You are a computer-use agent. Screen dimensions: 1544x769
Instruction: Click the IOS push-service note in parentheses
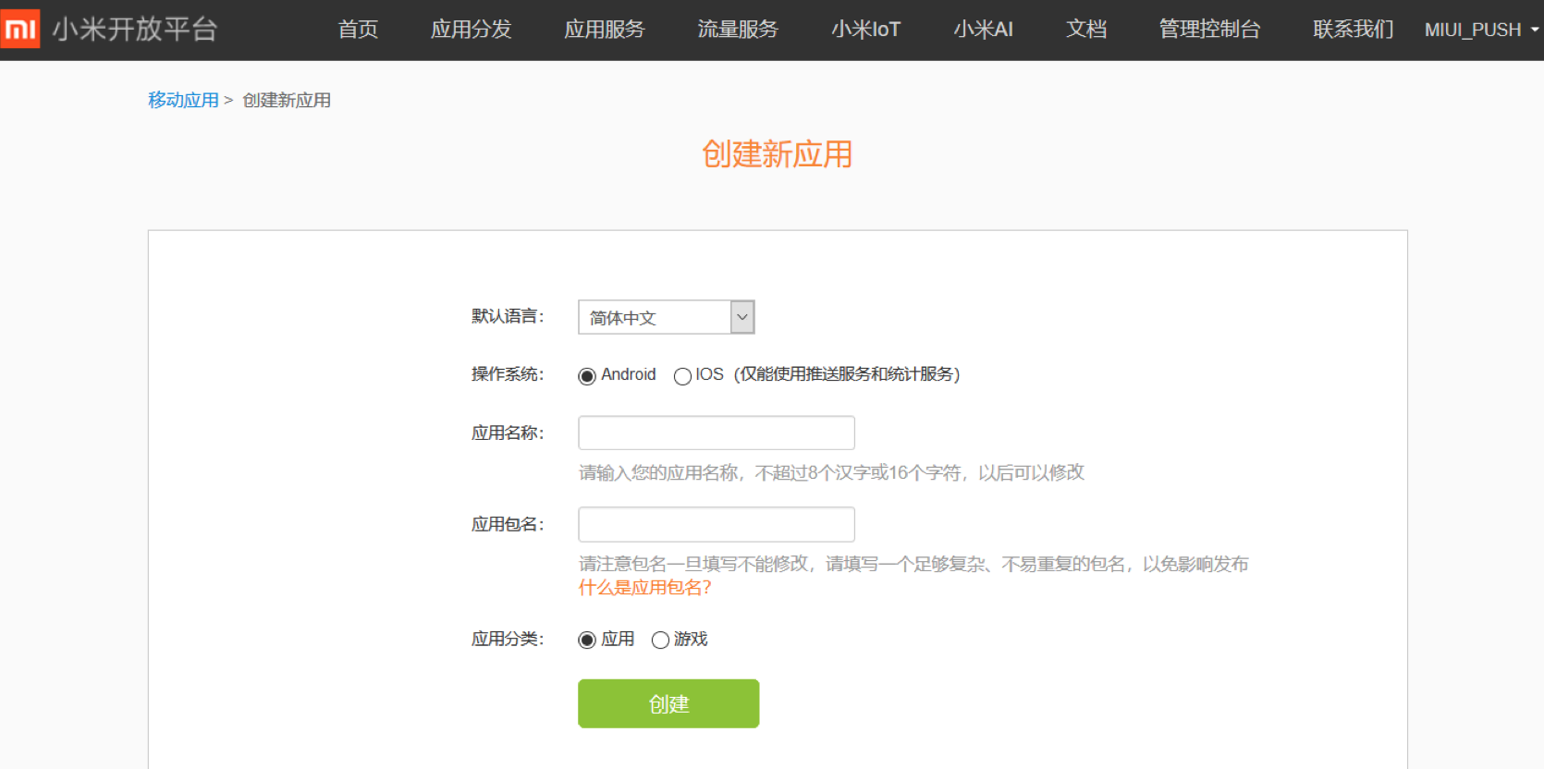(x=847, y=374)
